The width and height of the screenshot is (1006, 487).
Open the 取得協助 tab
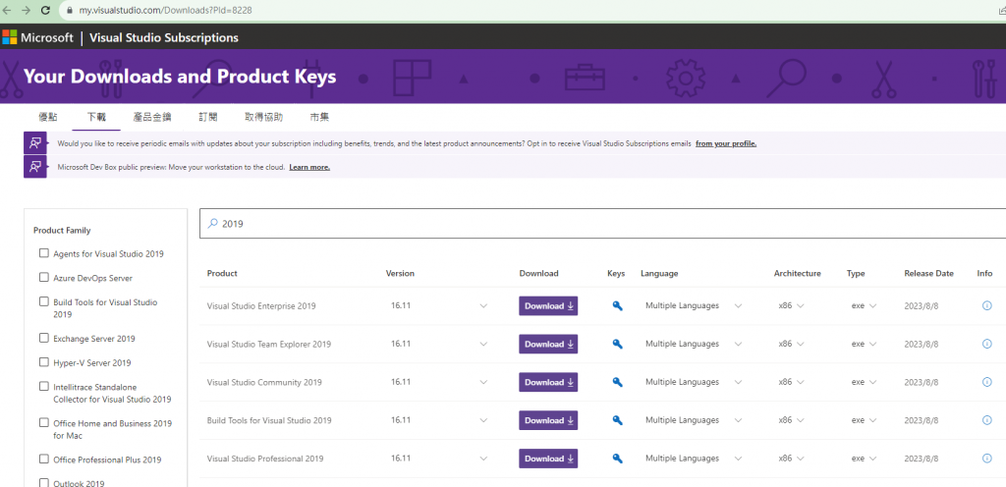click(263, 117)
